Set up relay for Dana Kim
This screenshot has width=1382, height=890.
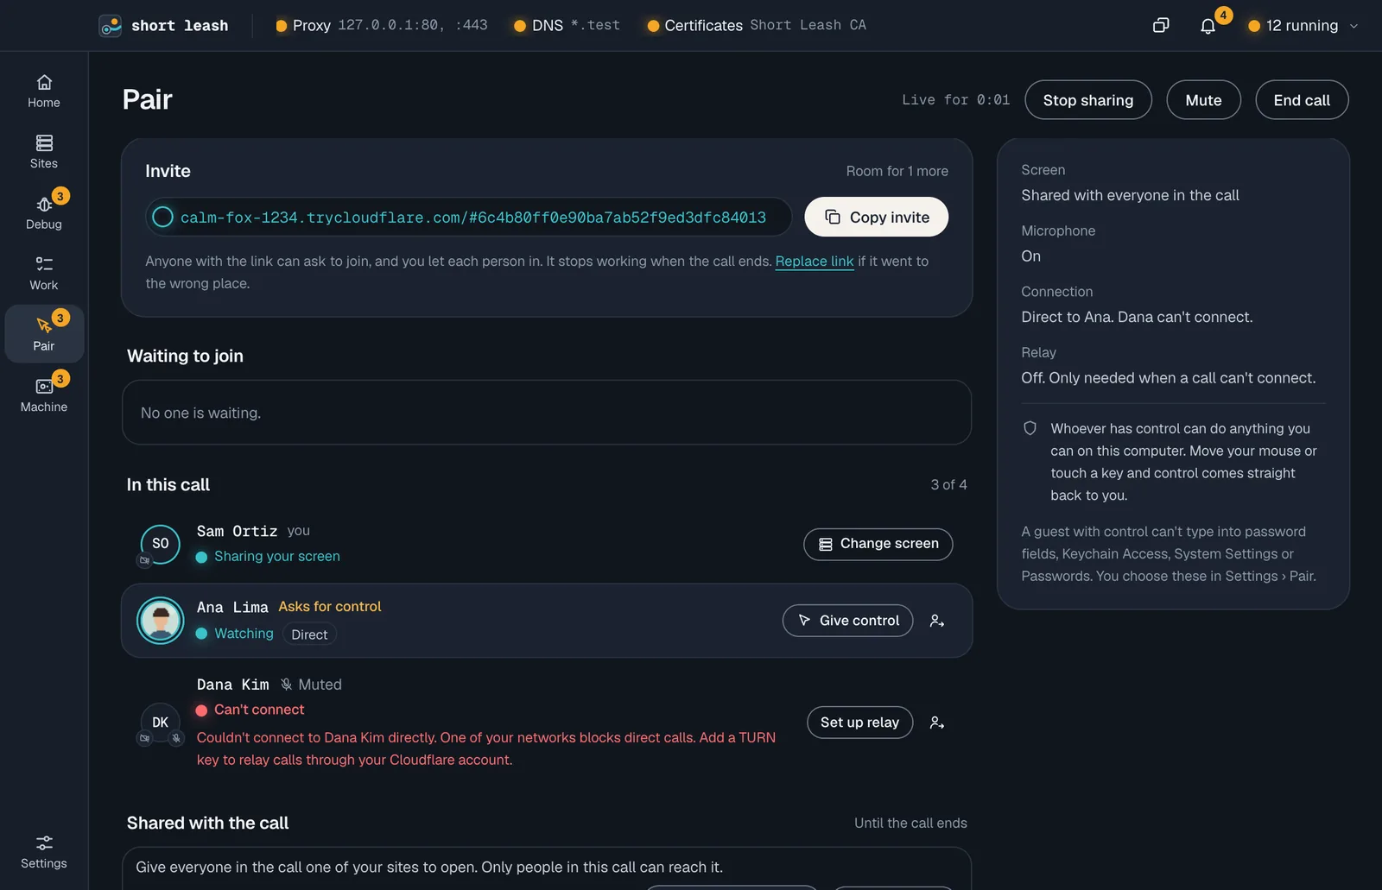coord(860,723)
